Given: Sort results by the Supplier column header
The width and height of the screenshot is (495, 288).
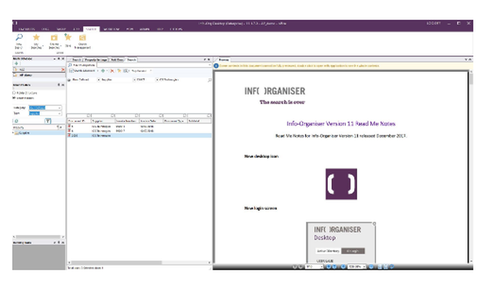Looking at the screenshot, I should click(103, 121).
